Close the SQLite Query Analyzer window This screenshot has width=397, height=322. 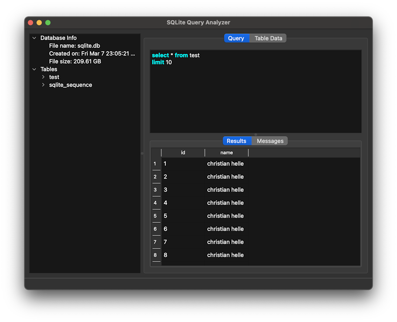30,23
